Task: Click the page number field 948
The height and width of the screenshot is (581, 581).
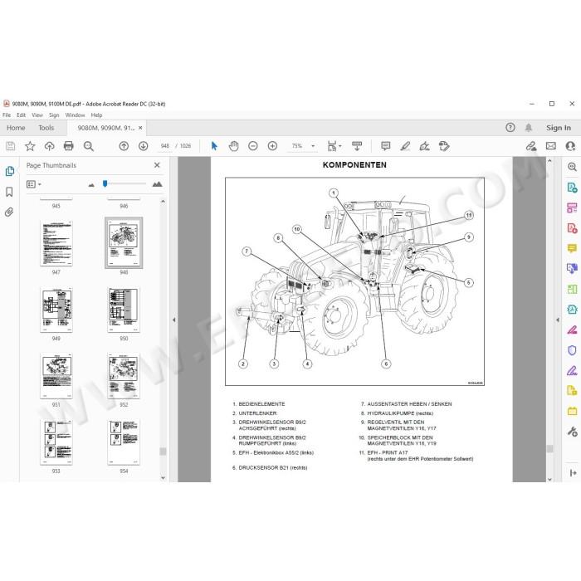Action: coord(164,146)
